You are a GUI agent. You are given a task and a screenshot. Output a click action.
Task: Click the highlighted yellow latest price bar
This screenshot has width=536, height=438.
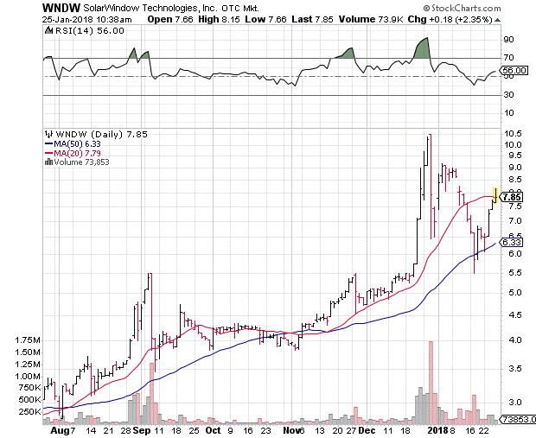click(x=495, y=195)
